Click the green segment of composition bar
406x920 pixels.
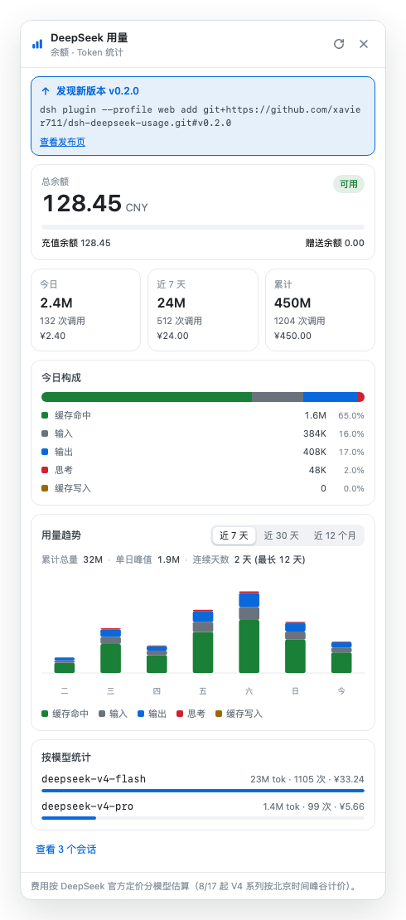[147, 397]
